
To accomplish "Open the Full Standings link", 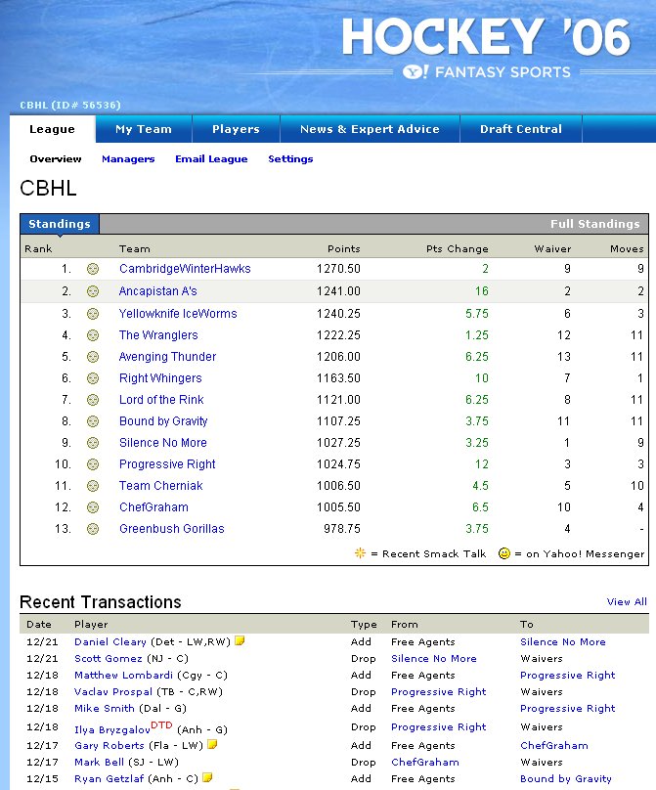I will [x=594, y=224].
